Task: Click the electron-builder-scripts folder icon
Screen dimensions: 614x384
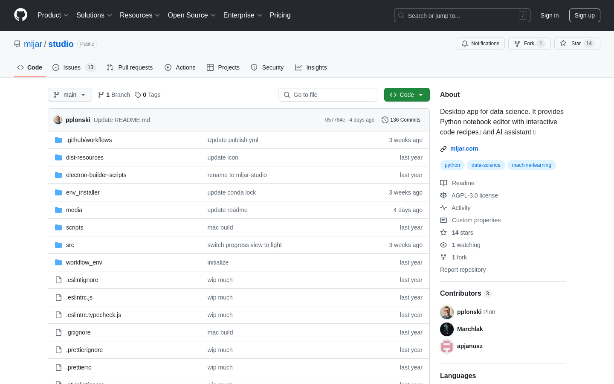Action: (58, 175)
